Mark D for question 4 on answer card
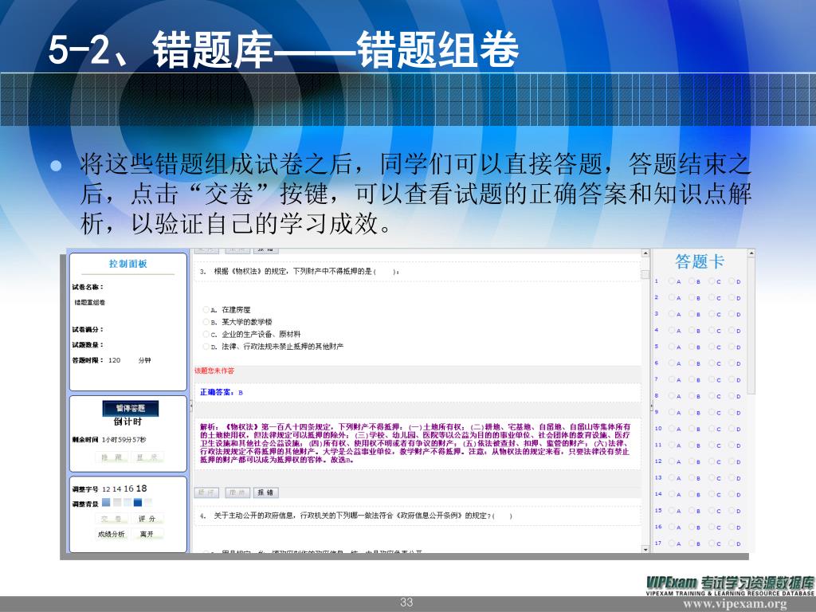816x612 pixels. coord(732,331)
